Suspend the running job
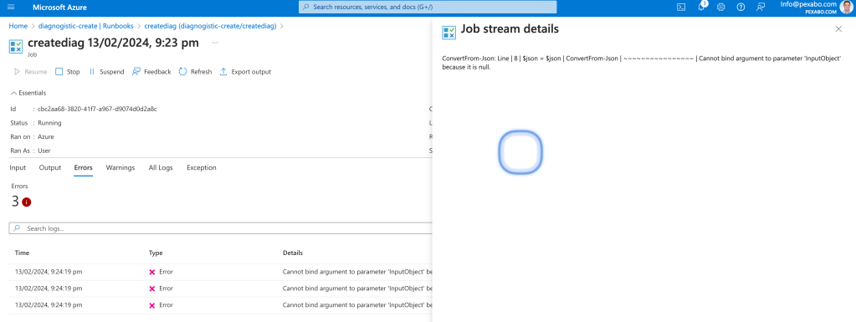 [106, 71]
